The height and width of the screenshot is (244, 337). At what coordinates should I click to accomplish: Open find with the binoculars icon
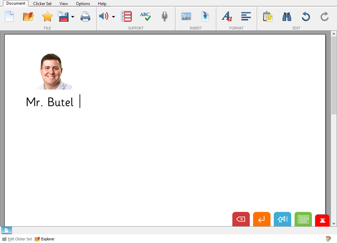[x=287, y=17]
